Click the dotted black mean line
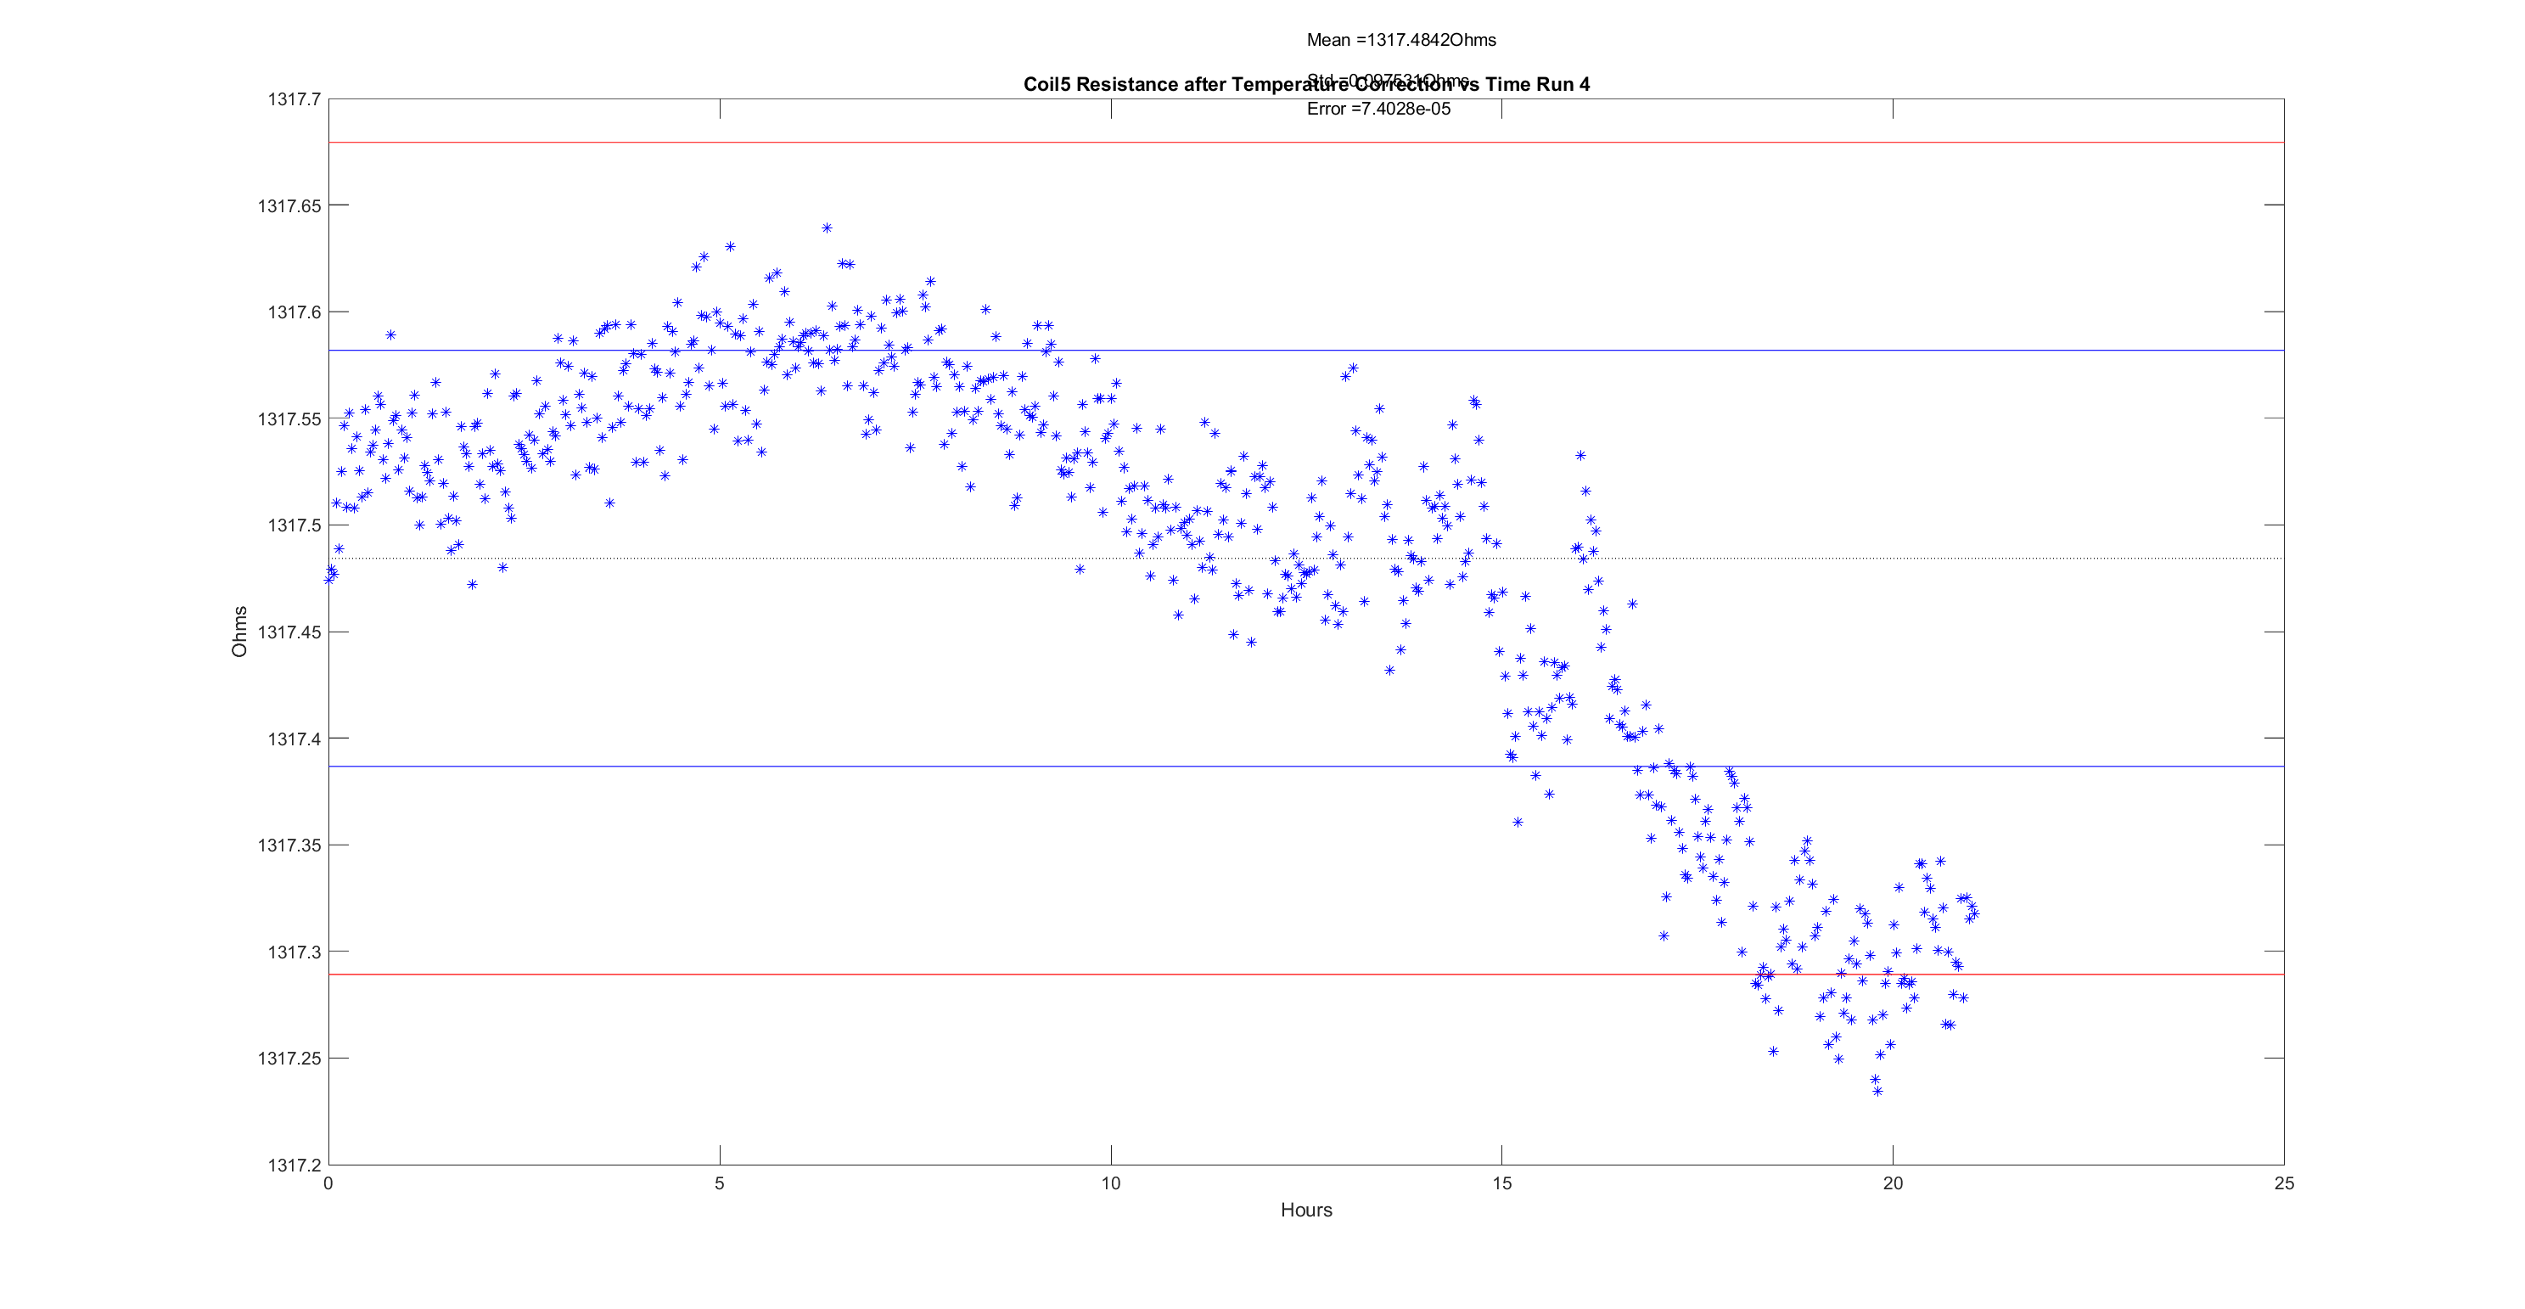Image resolution: width=2525 pixels, height=1309 pixels. (x=784, y=559)
